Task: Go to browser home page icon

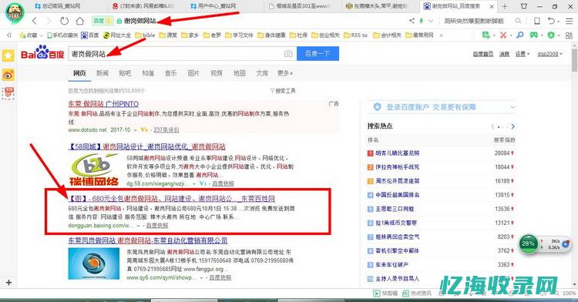Action: (79, 21)
